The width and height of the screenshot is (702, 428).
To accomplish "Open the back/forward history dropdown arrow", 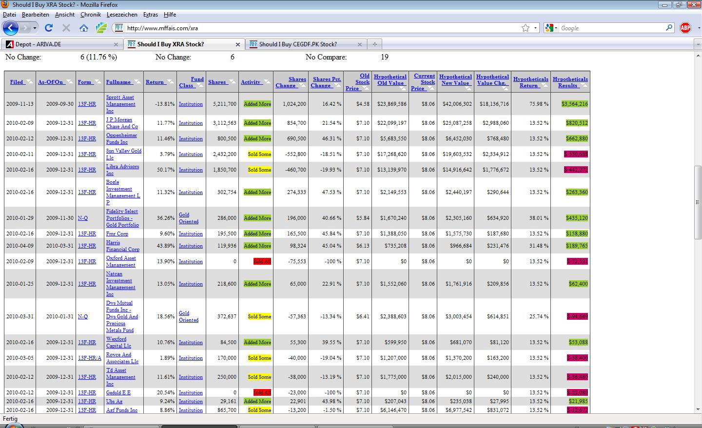I will (35, 28).
